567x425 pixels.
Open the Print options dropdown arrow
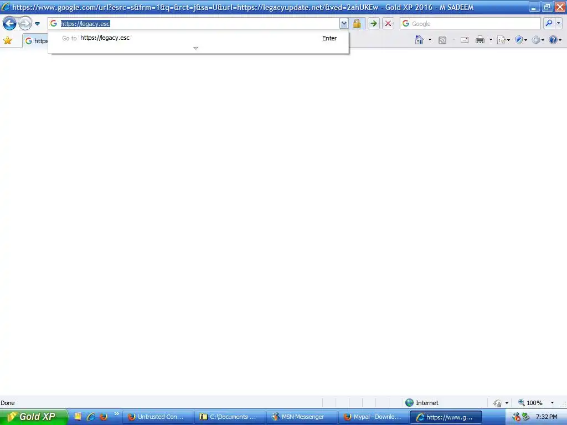[x=491, y=40]
